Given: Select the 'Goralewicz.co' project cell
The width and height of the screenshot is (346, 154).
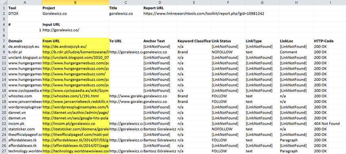Looking at the screenshot, I should pos(75,13).
